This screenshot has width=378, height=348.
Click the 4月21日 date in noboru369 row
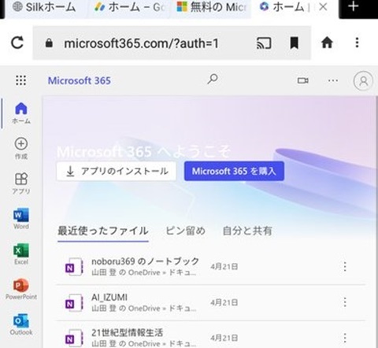click(224, 267)
